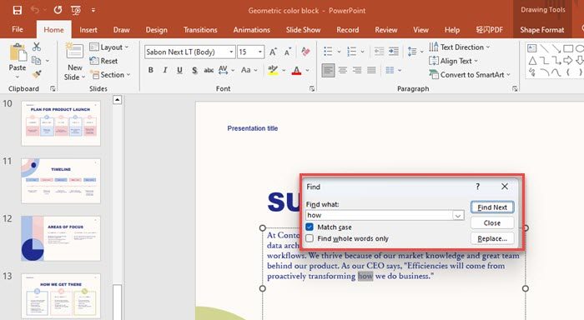The image size is (584, 320).
Task: Click the Redo/Repeat icon in quick access
Action: click(58, 10)
